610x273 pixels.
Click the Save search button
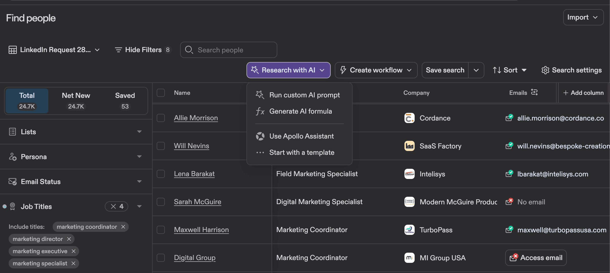(x=445, y=70)
